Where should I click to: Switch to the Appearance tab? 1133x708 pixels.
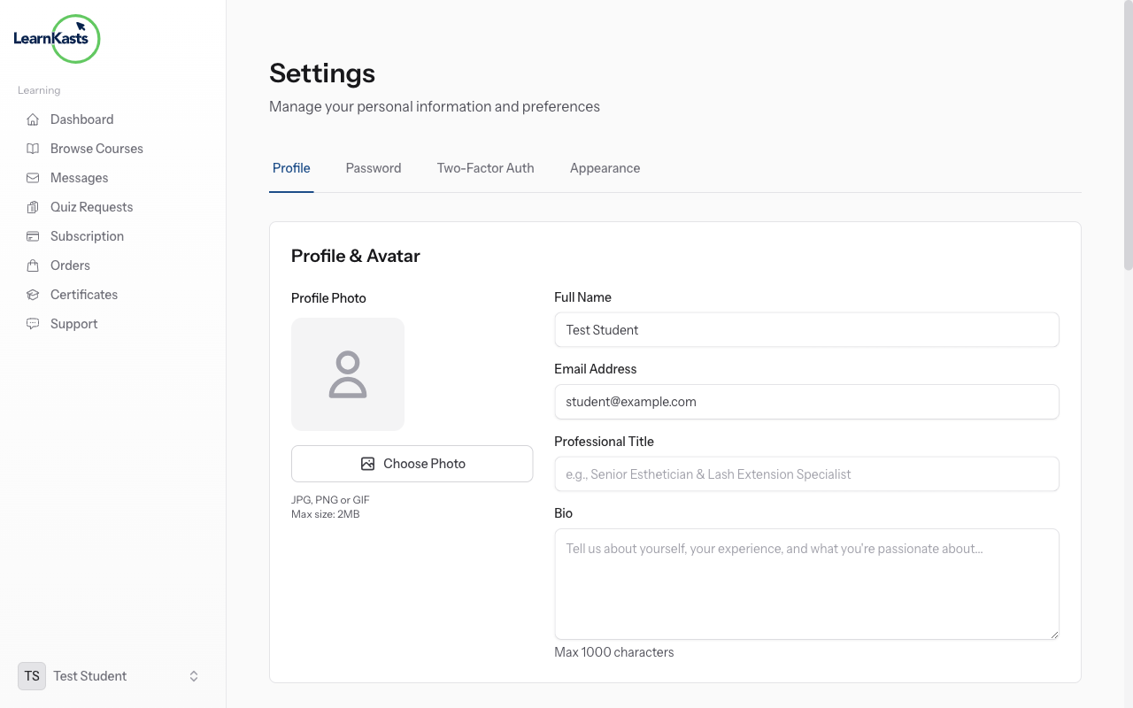(605, 168)
